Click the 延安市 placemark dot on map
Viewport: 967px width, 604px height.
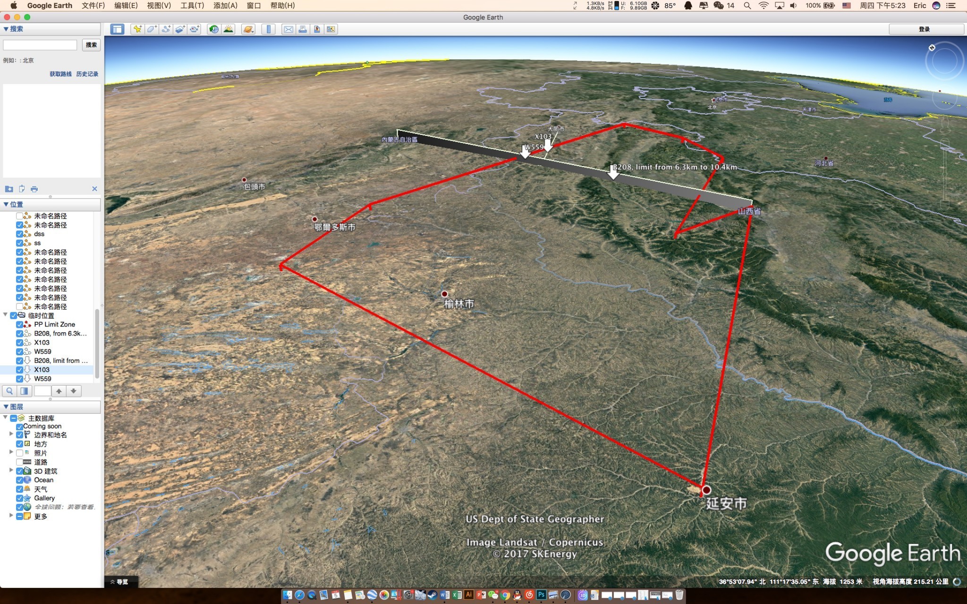[x=706, y=490]
